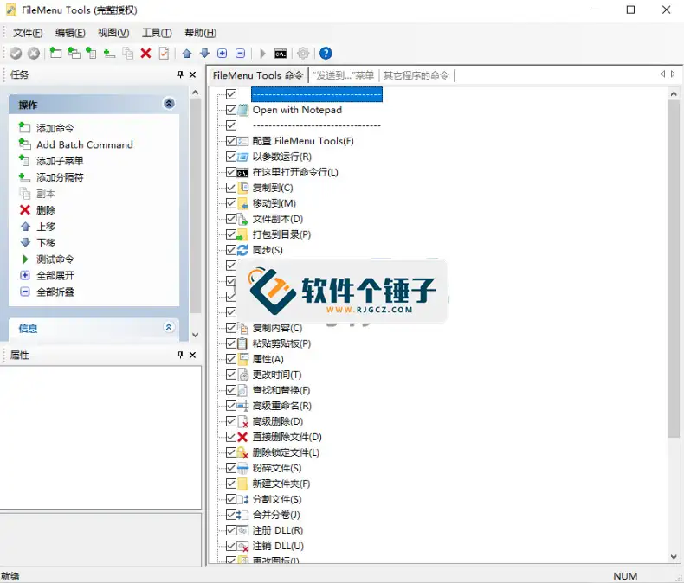Open the 视图(V) menu
Screen dimensions: 684x583
(113, 33)
